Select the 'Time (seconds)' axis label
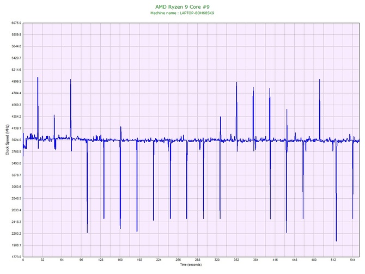Viewport: 365px width, 274px height. point(191,265)
